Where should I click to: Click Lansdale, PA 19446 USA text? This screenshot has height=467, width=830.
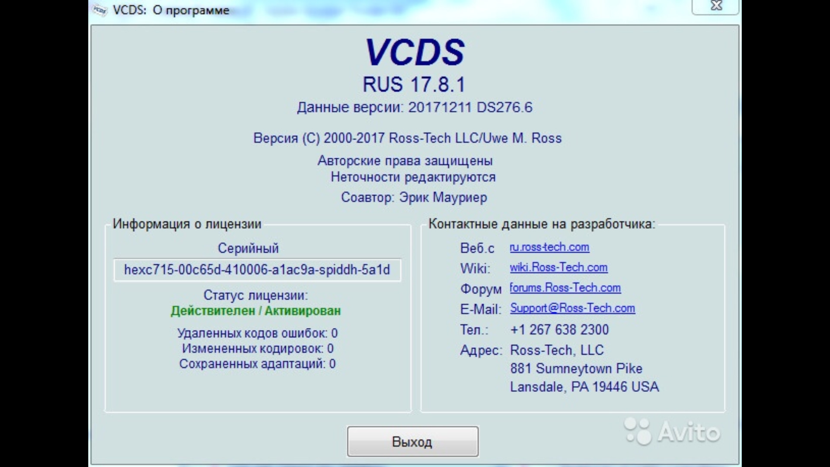[584, 387]
